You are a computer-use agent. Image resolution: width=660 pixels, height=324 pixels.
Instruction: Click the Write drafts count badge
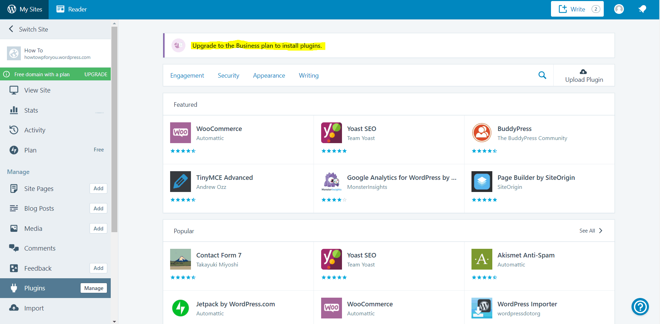[596, 9]
